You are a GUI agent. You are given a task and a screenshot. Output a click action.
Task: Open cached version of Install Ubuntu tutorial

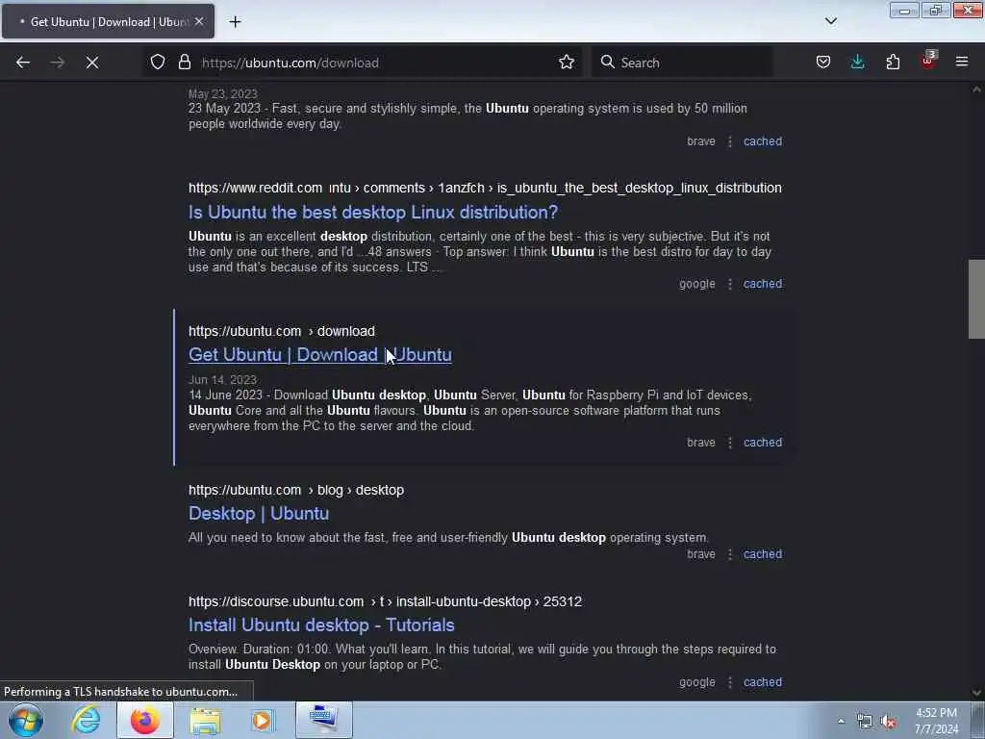coord(763,682)
